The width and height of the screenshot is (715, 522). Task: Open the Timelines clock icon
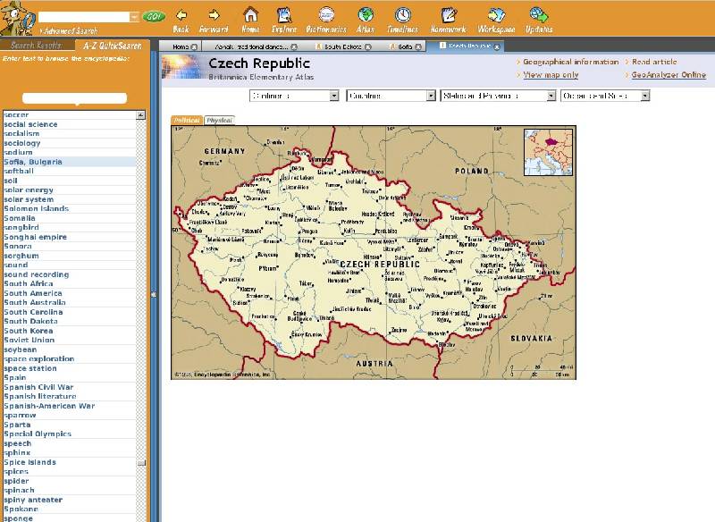[x=403, y=14]
